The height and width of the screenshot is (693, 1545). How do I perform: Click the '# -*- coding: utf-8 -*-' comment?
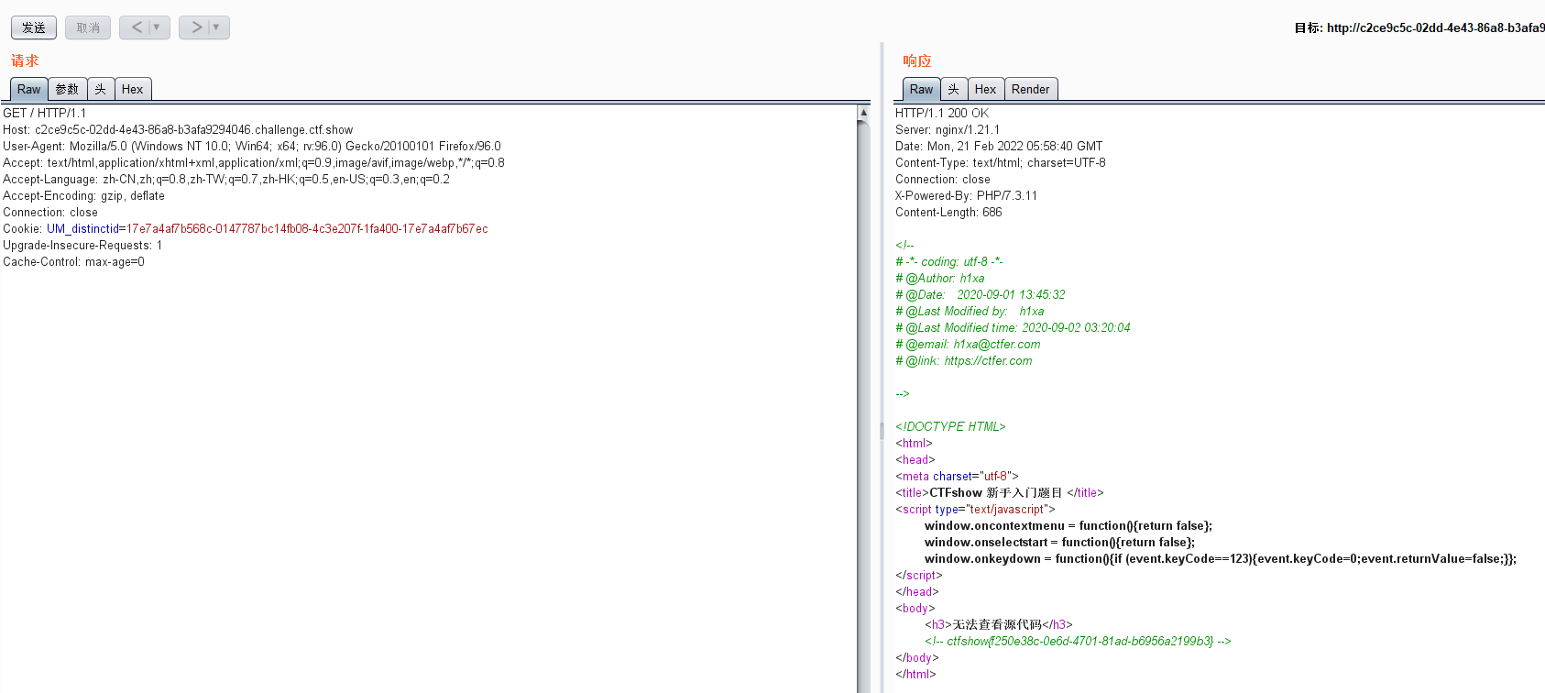949,261
